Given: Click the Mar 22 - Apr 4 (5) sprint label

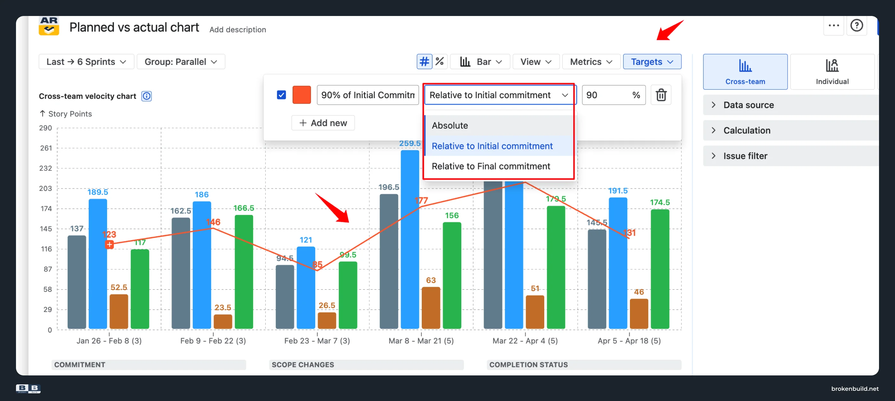Looking at the screenshot, I should [x=525, y=341].
